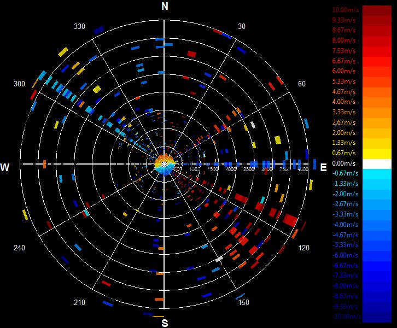Select the 150 degree azimuth label
Viewport: 397px width, 328px height.
[243, 302]
